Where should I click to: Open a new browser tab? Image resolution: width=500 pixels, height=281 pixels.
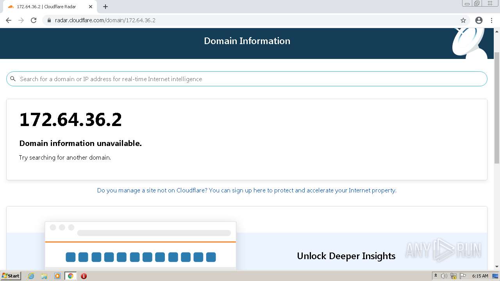click(105, 7)
